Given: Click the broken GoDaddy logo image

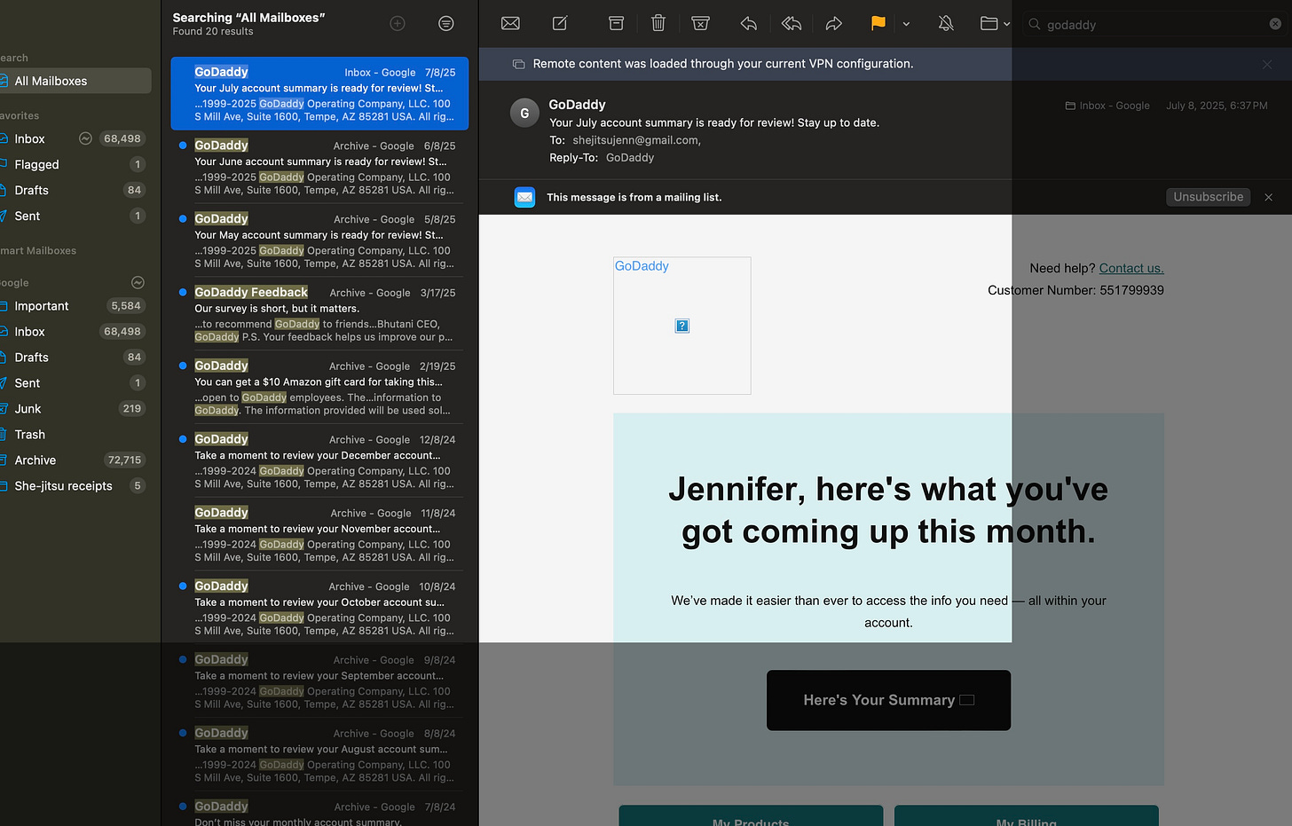Looking at the screenshot, I should [682, 326].
